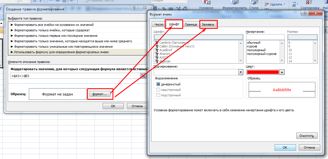
Task: Click the range selector icon in the formula field
Action: click(143, 76)
